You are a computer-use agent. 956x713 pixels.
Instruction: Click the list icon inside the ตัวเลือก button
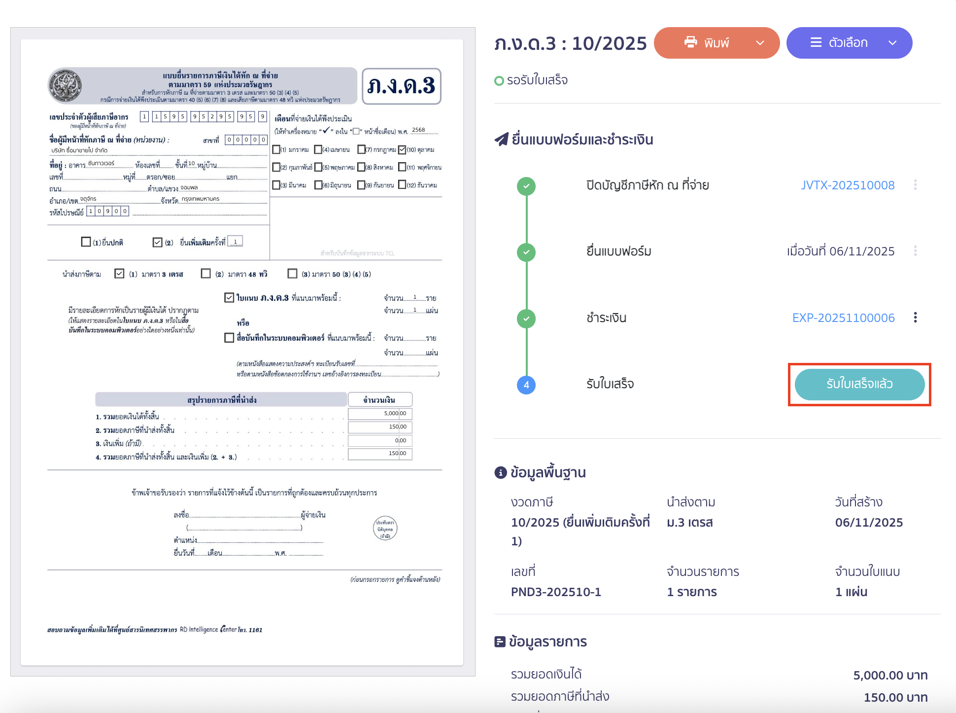pos(816,43)
